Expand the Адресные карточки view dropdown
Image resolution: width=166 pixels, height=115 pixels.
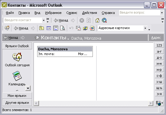pyautogui.click(x=145, y=28)
